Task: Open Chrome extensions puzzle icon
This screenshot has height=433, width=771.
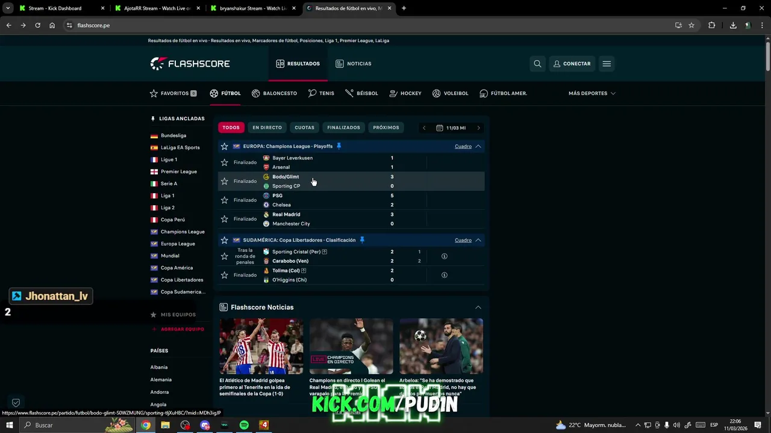Action: click(711, 25)
